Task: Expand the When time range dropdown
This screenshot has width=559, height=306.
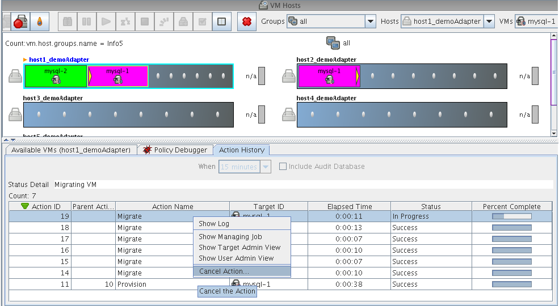Action: click(x=266, y=167)
